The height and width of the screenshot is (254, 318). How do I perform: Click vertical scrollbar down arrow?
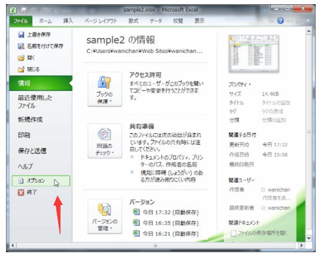pos(308,238)
